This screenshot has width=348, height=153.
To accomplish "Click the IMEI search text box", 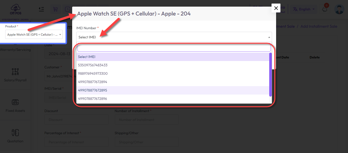I will coord(174,48).
